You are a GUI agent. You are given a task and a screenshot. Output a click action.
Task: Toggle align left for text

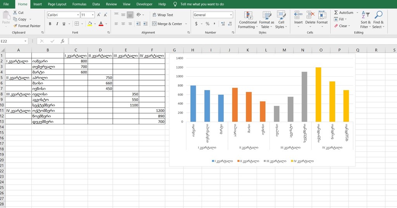click(116, 24)
